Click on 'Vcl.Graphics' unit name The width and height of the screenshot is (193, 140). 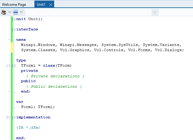[x=75, y=50]
